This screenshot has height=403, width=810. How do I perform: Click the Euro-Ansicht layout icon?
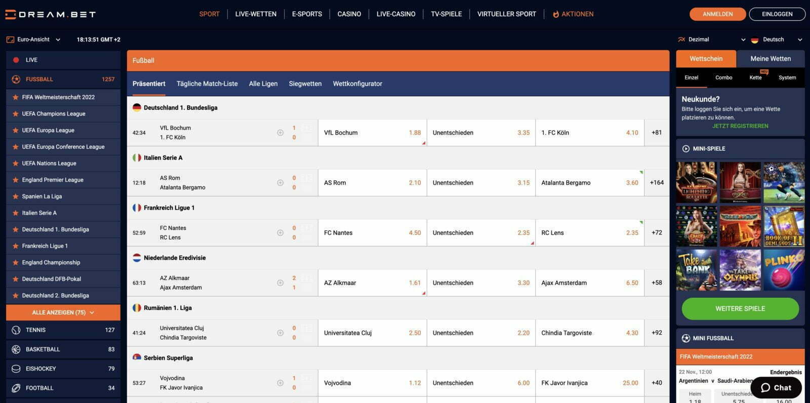coord(10,39)
